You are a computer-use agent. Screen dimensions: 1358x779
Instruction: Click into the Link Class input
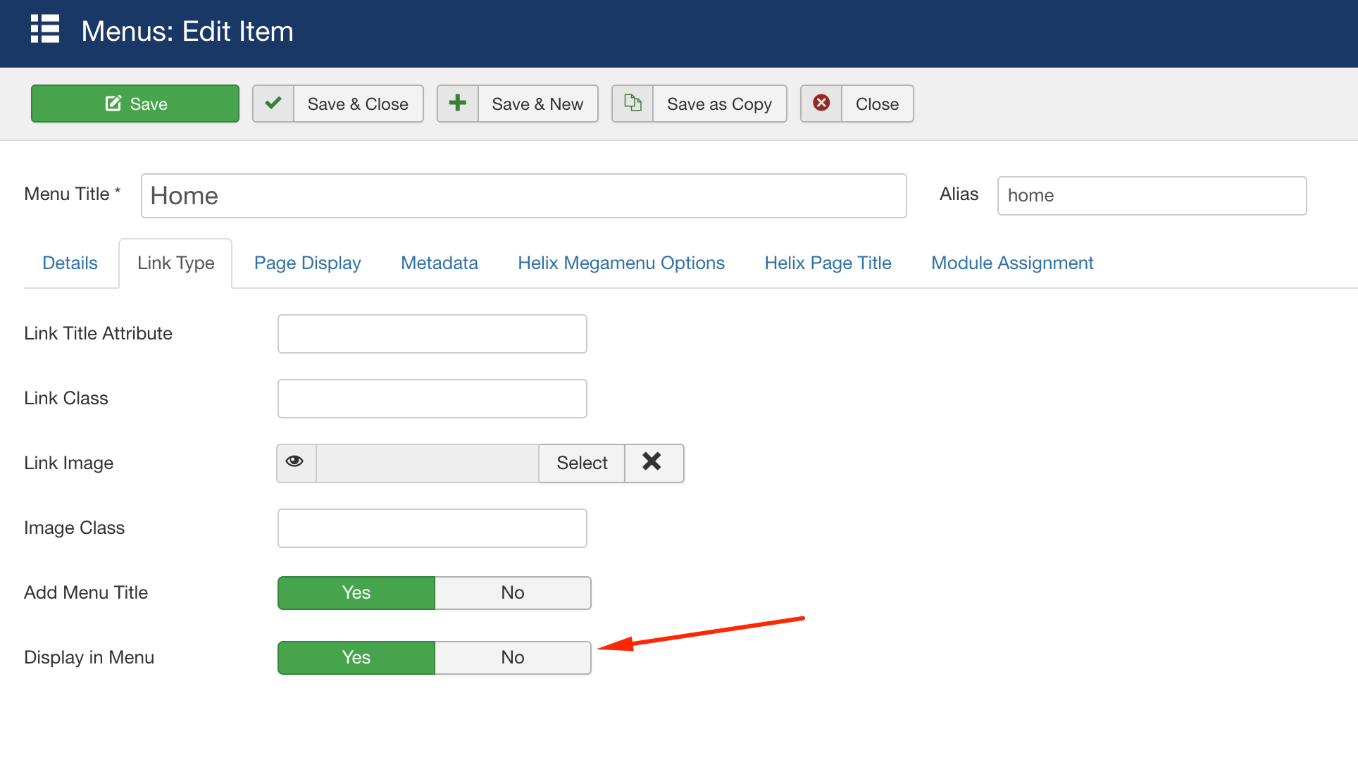(x=432, y=399)
